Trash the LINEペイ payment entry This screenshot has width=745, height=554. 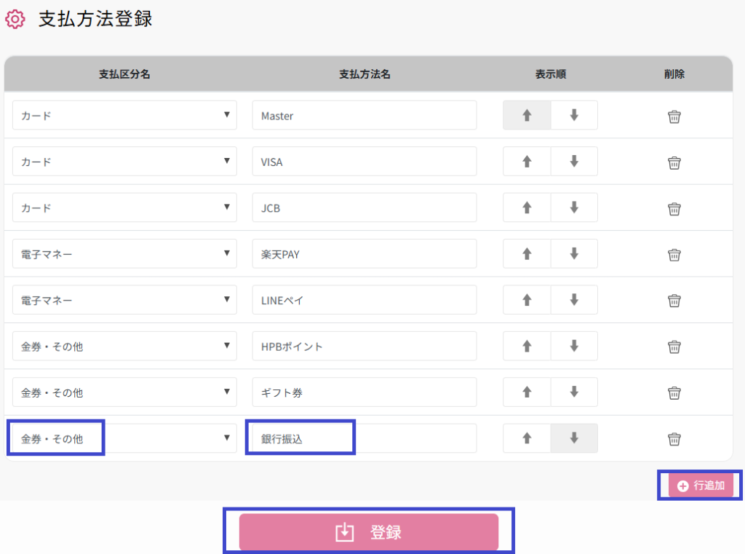point(674,301)
